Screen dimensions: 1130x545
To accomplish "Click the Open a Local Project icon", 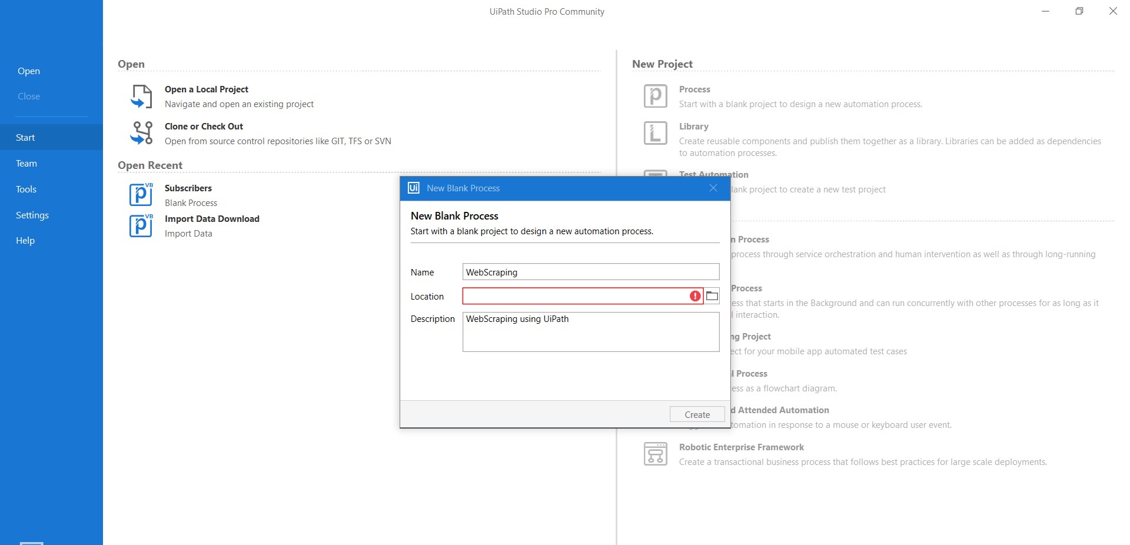I will click(141, 97).
